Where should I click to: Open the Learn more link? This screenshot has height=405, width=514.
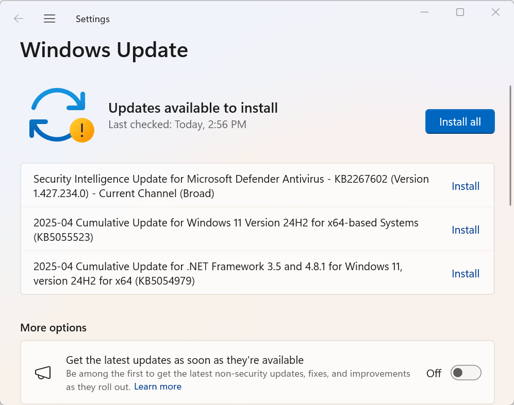coord(158,386)
